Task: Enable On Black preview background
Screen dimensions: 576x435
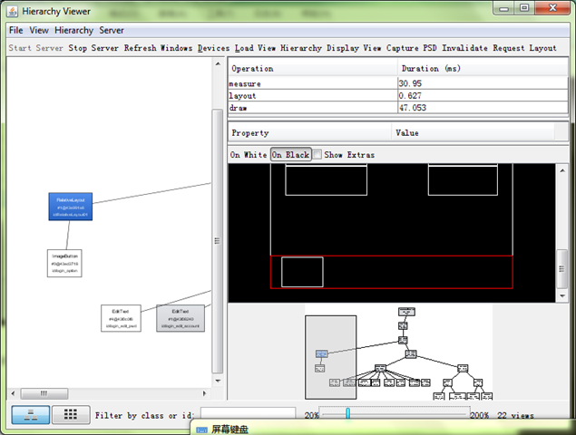Action: 290,155
